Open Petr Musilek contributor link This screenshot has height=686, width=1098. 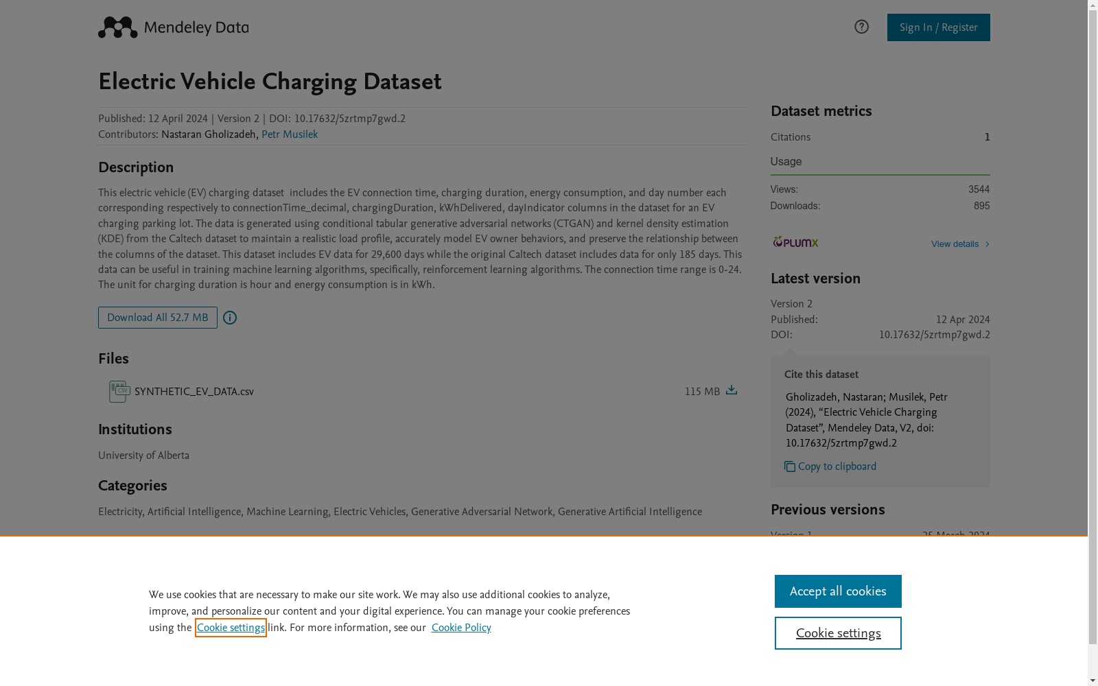click(x=290, y=134)
